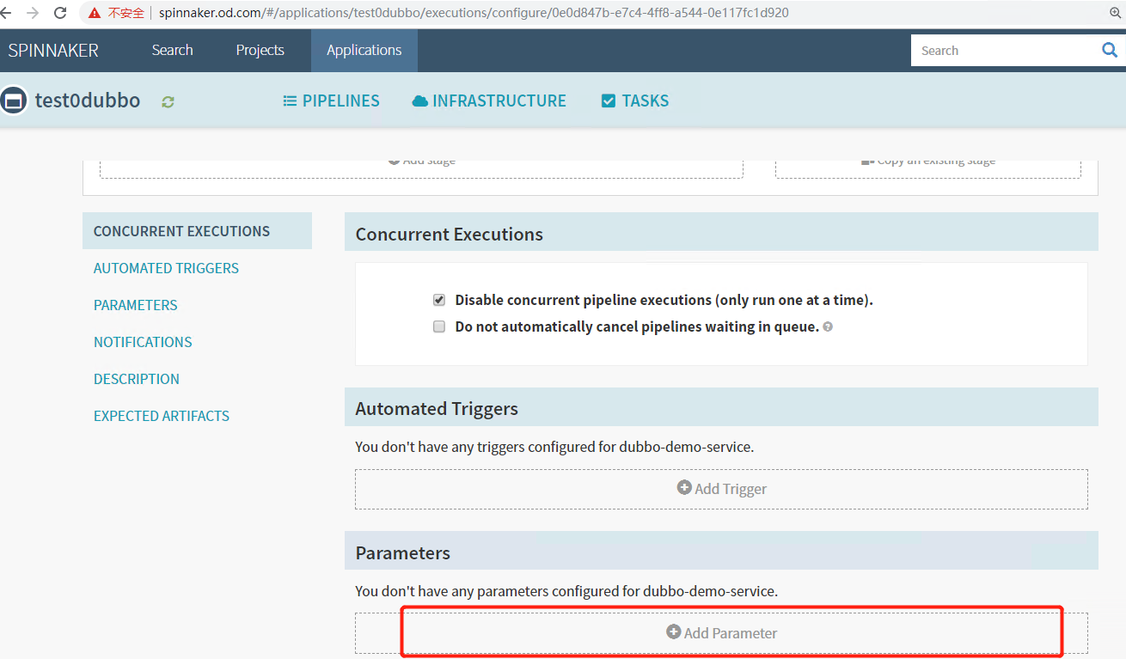Jump to Automated Triggers section link
Image resolution: width=1126 pixels, height=659 pixels.
tap(166, 268)
